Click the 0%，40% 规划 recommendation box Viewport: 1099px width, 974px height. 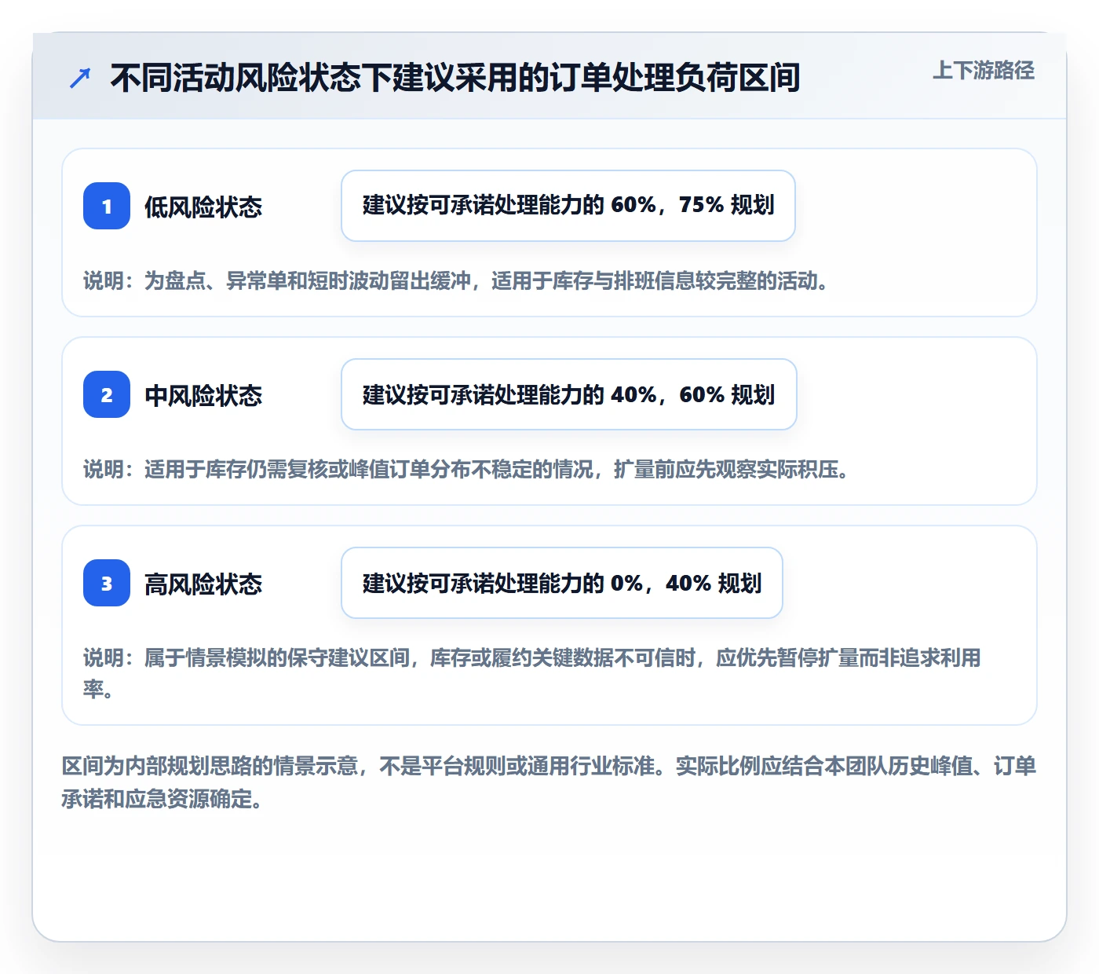point(562,583)
